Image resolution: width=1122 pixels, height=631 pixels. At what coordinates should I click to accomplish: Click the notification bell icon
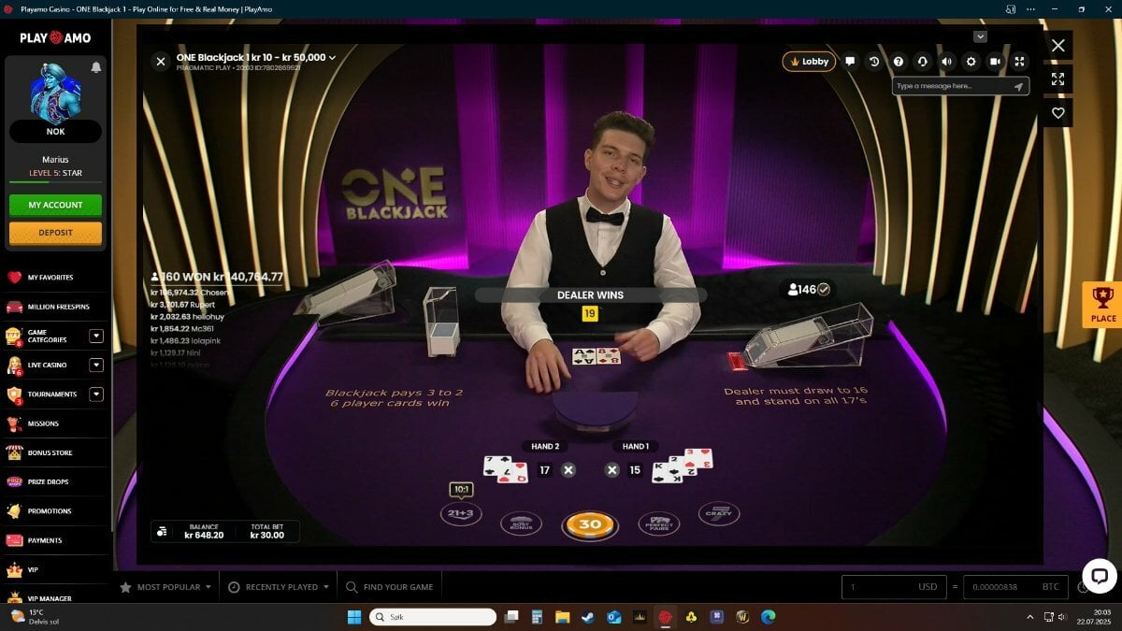point(95,67)
